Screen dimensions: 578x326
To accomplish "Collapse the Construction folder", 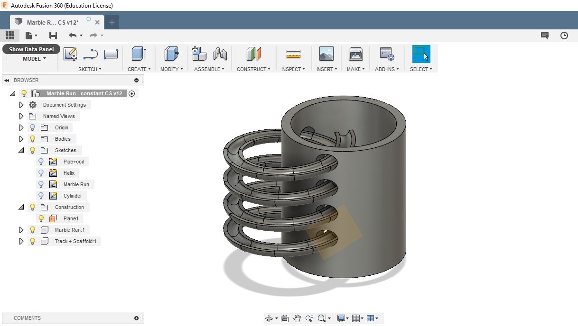I will 21,207.
